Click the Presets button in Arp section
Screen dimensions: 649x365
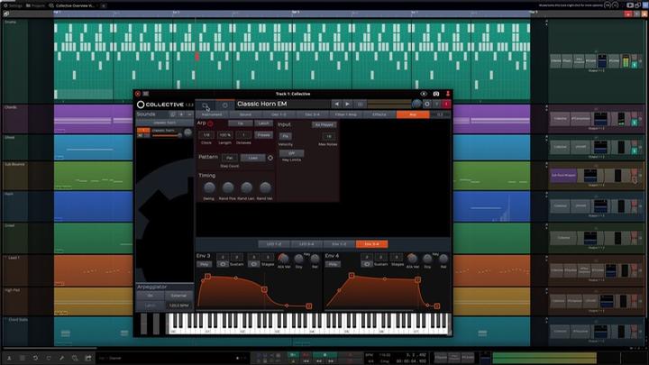click(x=263, y=135)
